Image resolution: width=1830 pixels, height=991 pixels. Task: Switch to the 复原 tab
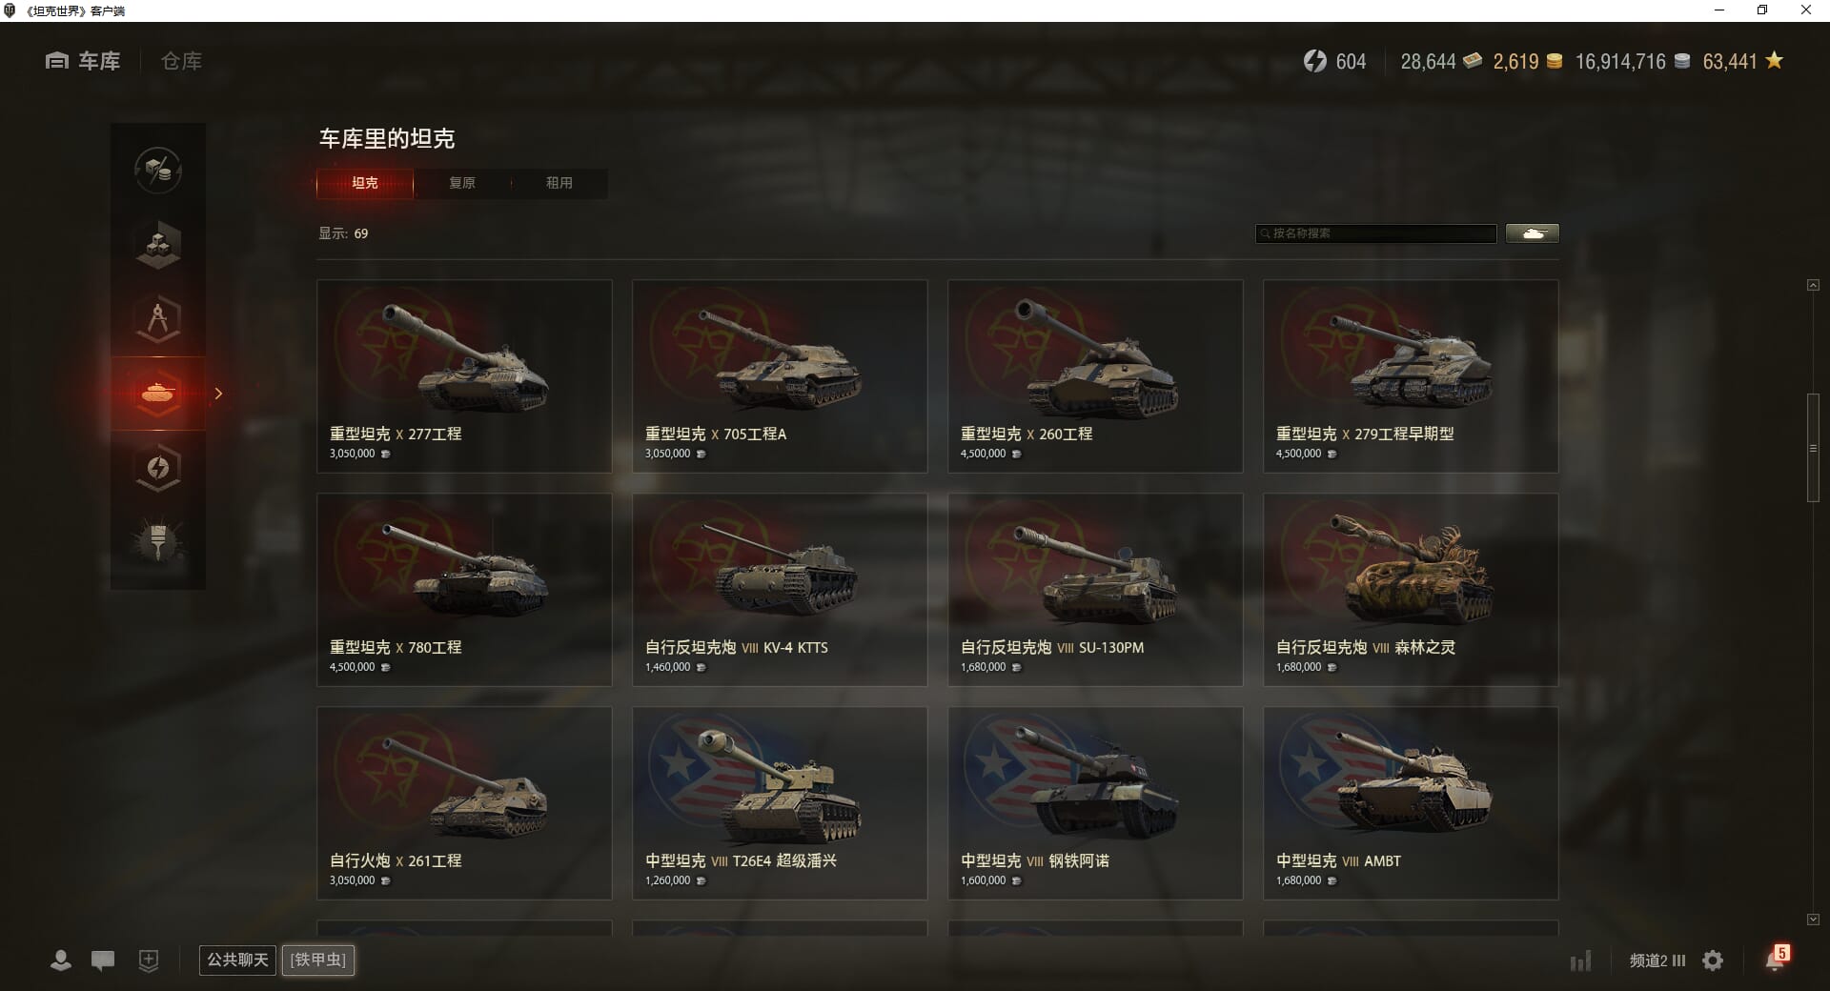pyautogui.click(x=462, y=183)
